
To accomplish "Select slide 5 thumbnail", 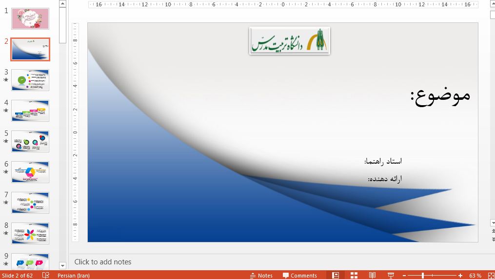I will 30,141.
